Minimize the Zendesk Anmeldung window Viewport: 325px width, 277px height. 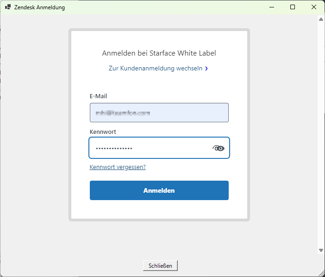tap(272, 7)
